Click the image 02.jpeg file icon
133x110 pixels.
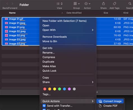click(x=6, y=31)
